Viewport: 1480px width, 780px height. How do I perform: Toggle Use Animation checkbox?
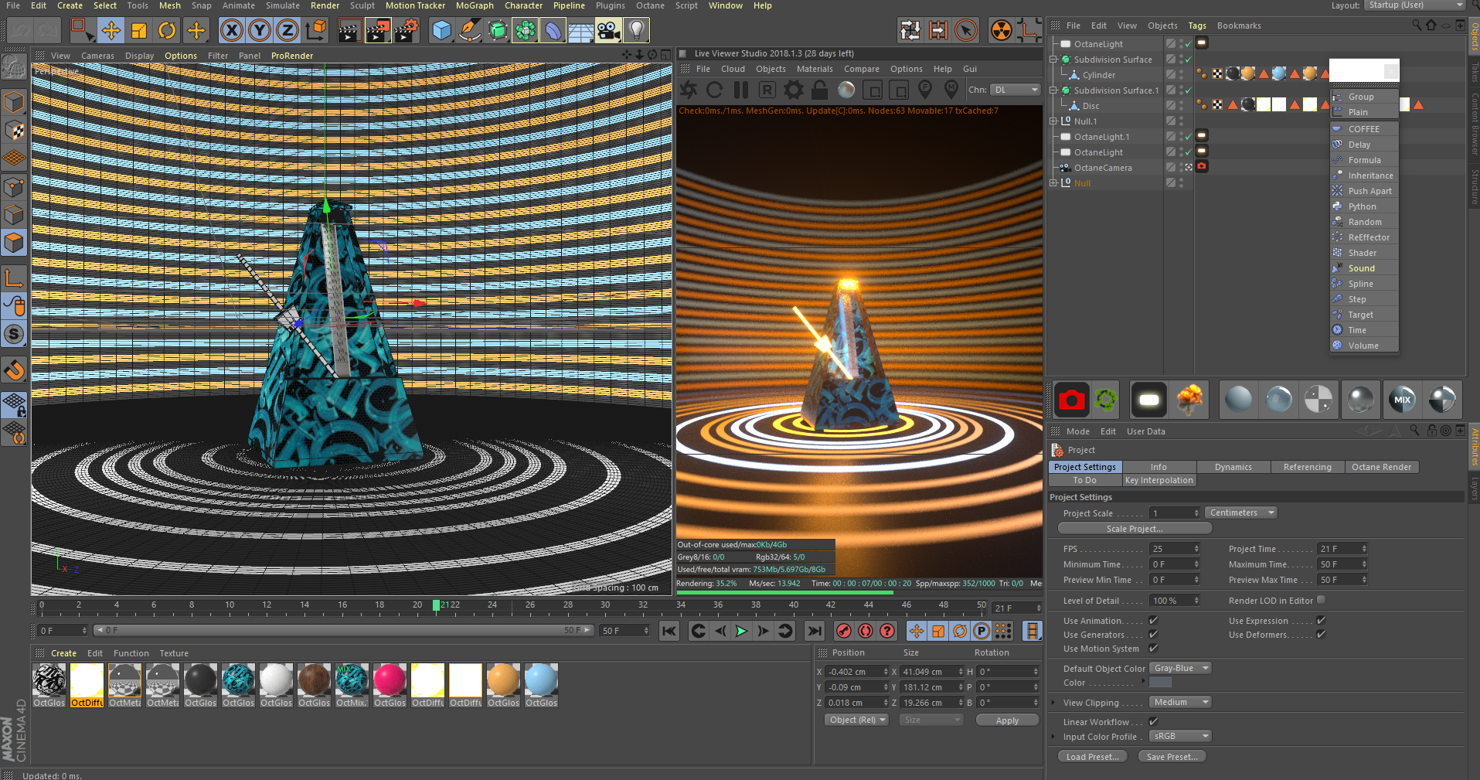1153,621
